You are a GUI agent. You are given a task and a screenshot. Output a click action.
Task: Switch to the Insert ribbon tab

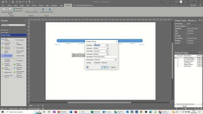click(16, 5)
